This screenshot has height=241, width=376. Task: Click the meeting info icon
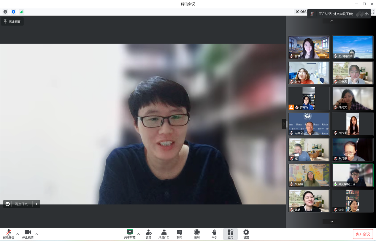5,12
